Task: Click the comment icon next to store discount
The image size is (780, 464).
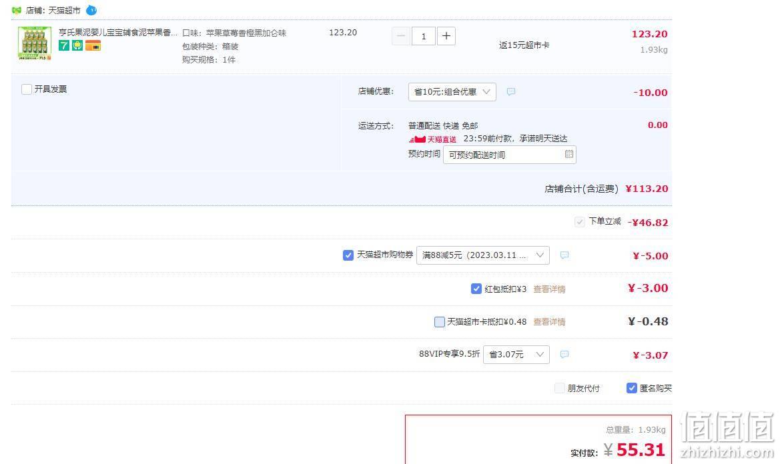Action: coord(511,92)
